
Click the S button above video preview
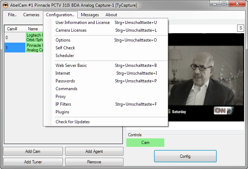click(x=241, y=28)
